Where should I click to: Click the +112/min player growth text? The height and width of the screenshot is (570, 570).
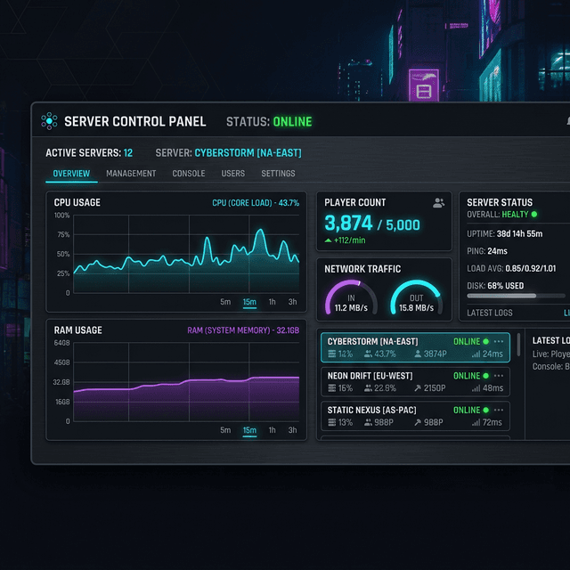coord(350,240)
